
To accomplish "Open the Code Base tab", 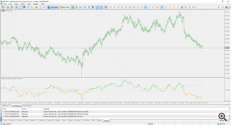I will 87,120.
